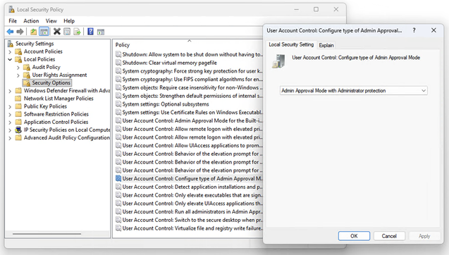Click the Security Settings root icon

click(x=11, y=44)
